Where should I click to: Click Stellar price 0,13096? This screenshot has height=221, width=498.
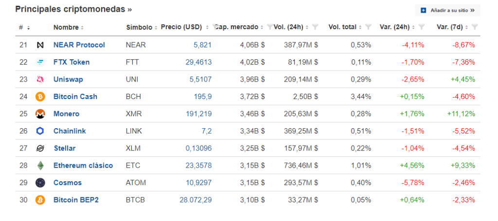point(198,148)
